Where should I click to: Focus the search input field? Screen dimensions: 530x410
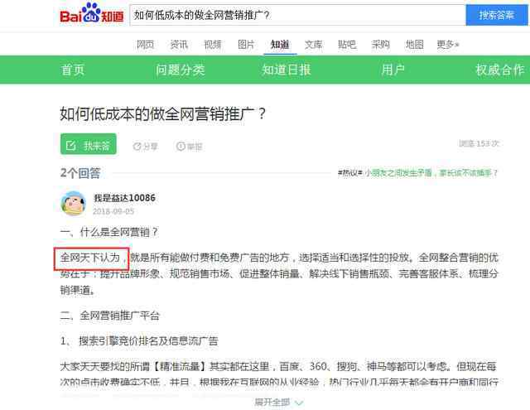pyautogui.click(x=298, y=15)
